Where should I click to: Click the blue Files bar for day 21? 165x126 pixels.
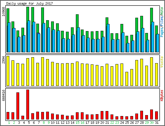[x=108, y=38]
